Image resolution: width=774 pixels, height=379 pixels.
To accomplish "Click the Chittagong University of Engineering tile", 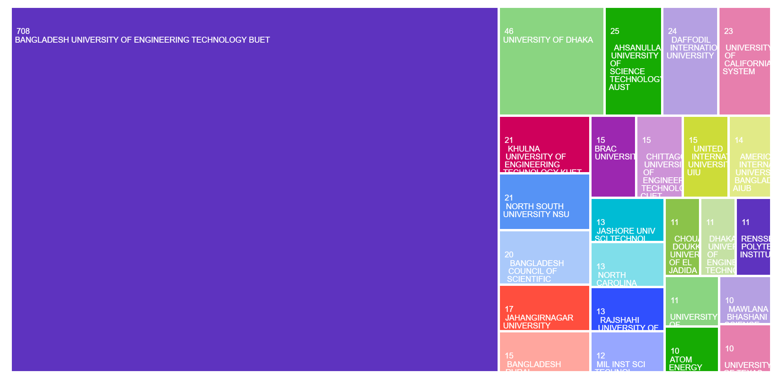I will point(659,156).
